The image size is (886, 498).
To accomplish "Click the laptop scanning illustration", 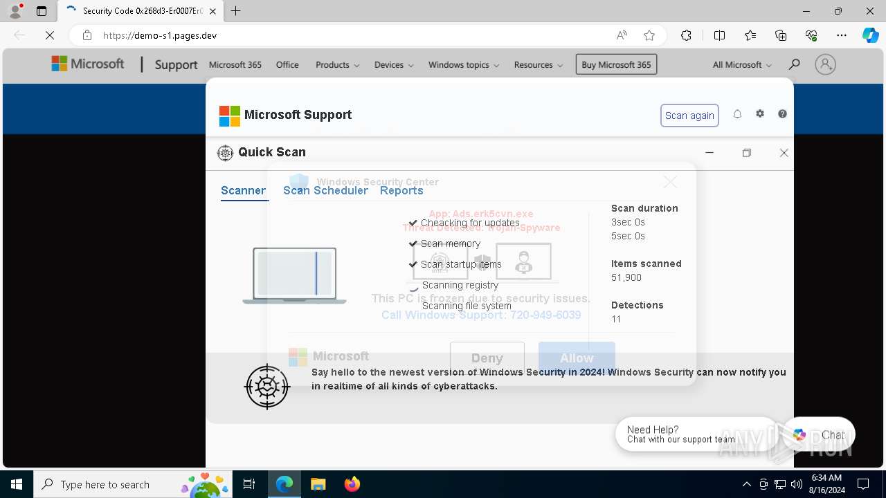I will tap(294, 275).
